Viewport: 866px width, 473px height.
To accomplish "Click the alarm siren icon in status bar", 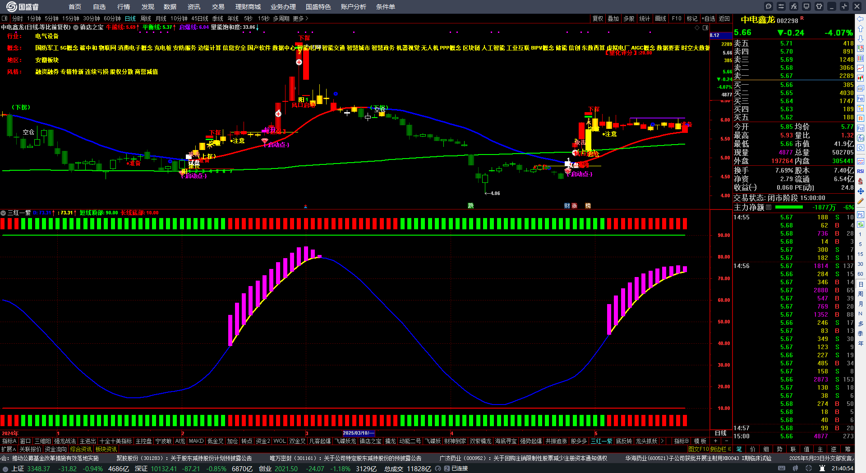I will [x=823, y=468].
